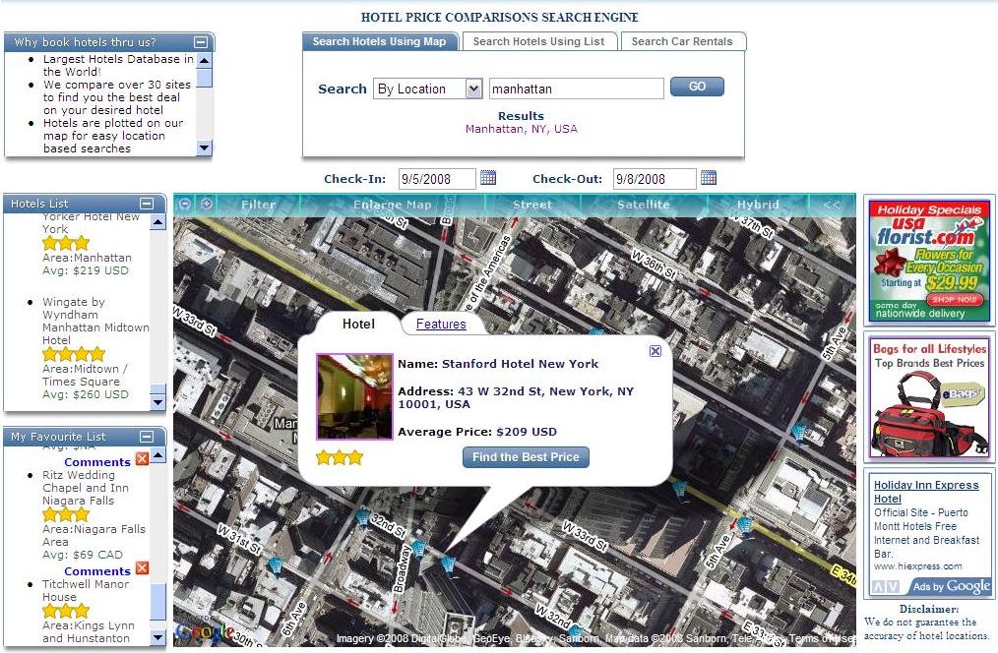Select Wingate by Wyndham Manhattan Midtown Hotel

95,322
